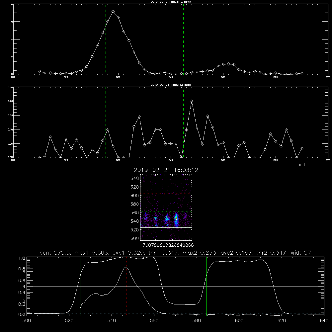Click the orange dashed center line in bottom plot
This screenshot has width=332, height=332.
(x=187, y=286)
